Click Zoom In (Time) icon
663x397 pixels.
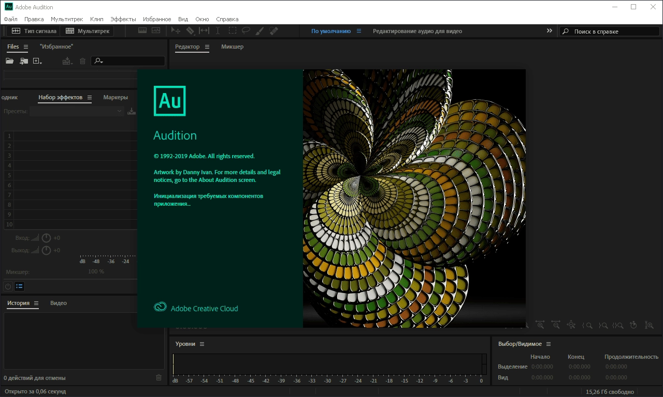pos(540,325)
